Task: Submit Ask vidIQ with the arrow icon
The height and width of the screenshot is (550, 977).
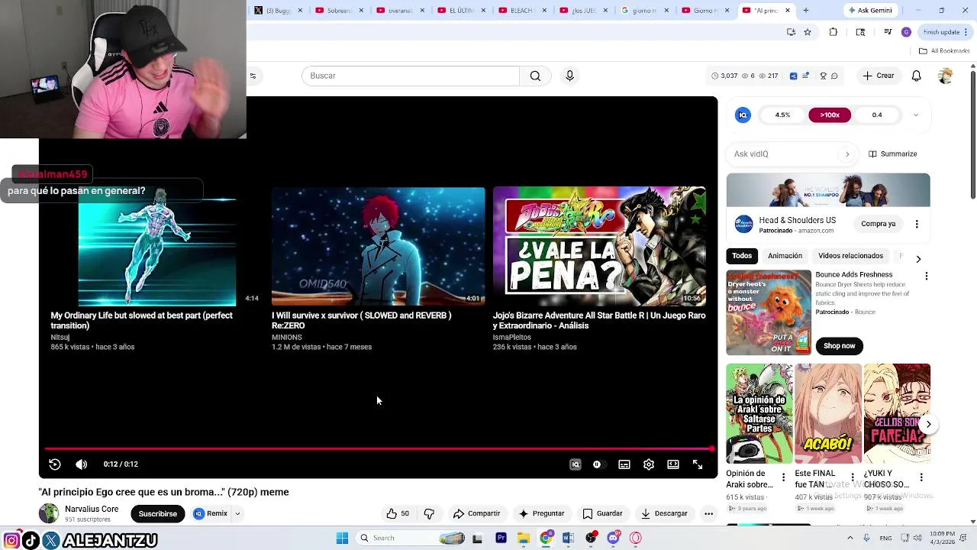Action: [x=847, y=154]
